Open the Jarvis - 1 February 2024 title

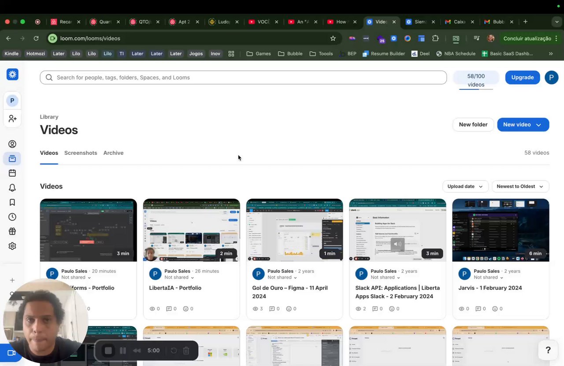490,288
